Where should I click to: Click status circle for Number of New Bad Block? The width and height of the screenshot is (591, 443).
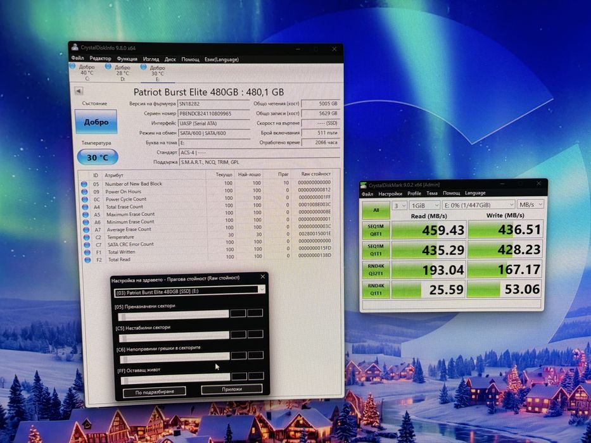coord(84,184)
